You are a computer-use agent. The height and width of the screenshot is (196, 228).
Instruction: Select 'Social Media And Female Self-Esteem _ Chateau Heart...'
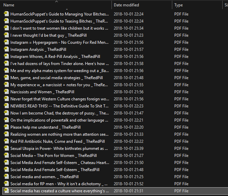pyautogui.click(x=60, y=163)
